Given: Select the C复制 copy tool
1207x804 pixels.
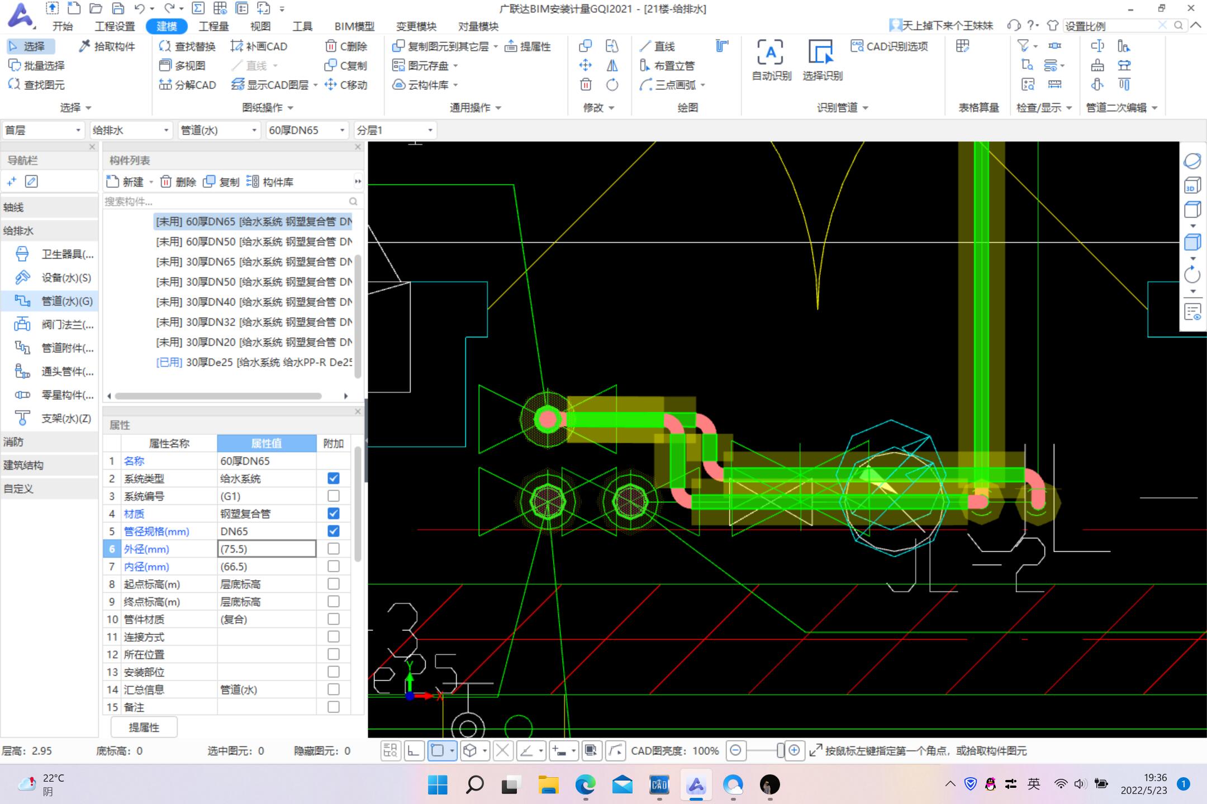Looking at the screenshot, I should click(x=346, y=66).
